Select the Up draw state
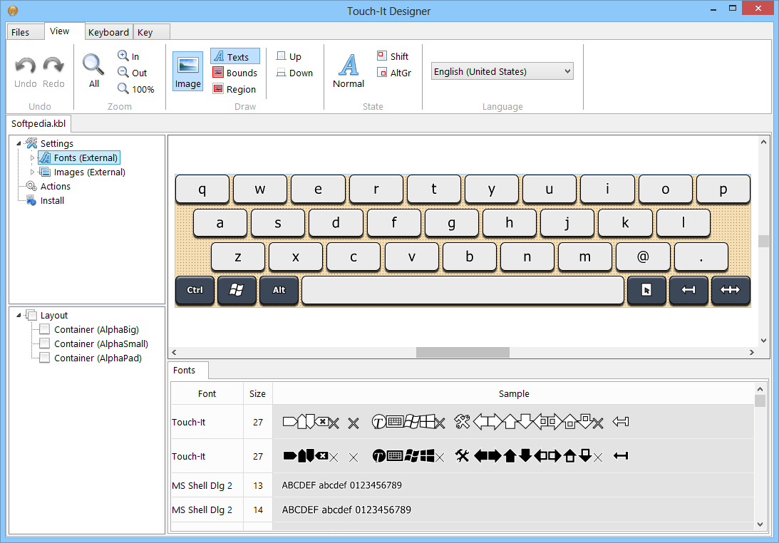779x543 pixels. [x=289, y=56]
